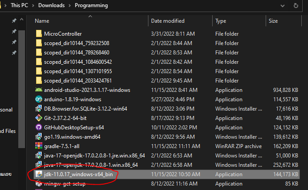Select the scoped_dir10144_1084600542 folder icon
The width and height of the screenshot is (308, 190).
pos(39,62)
